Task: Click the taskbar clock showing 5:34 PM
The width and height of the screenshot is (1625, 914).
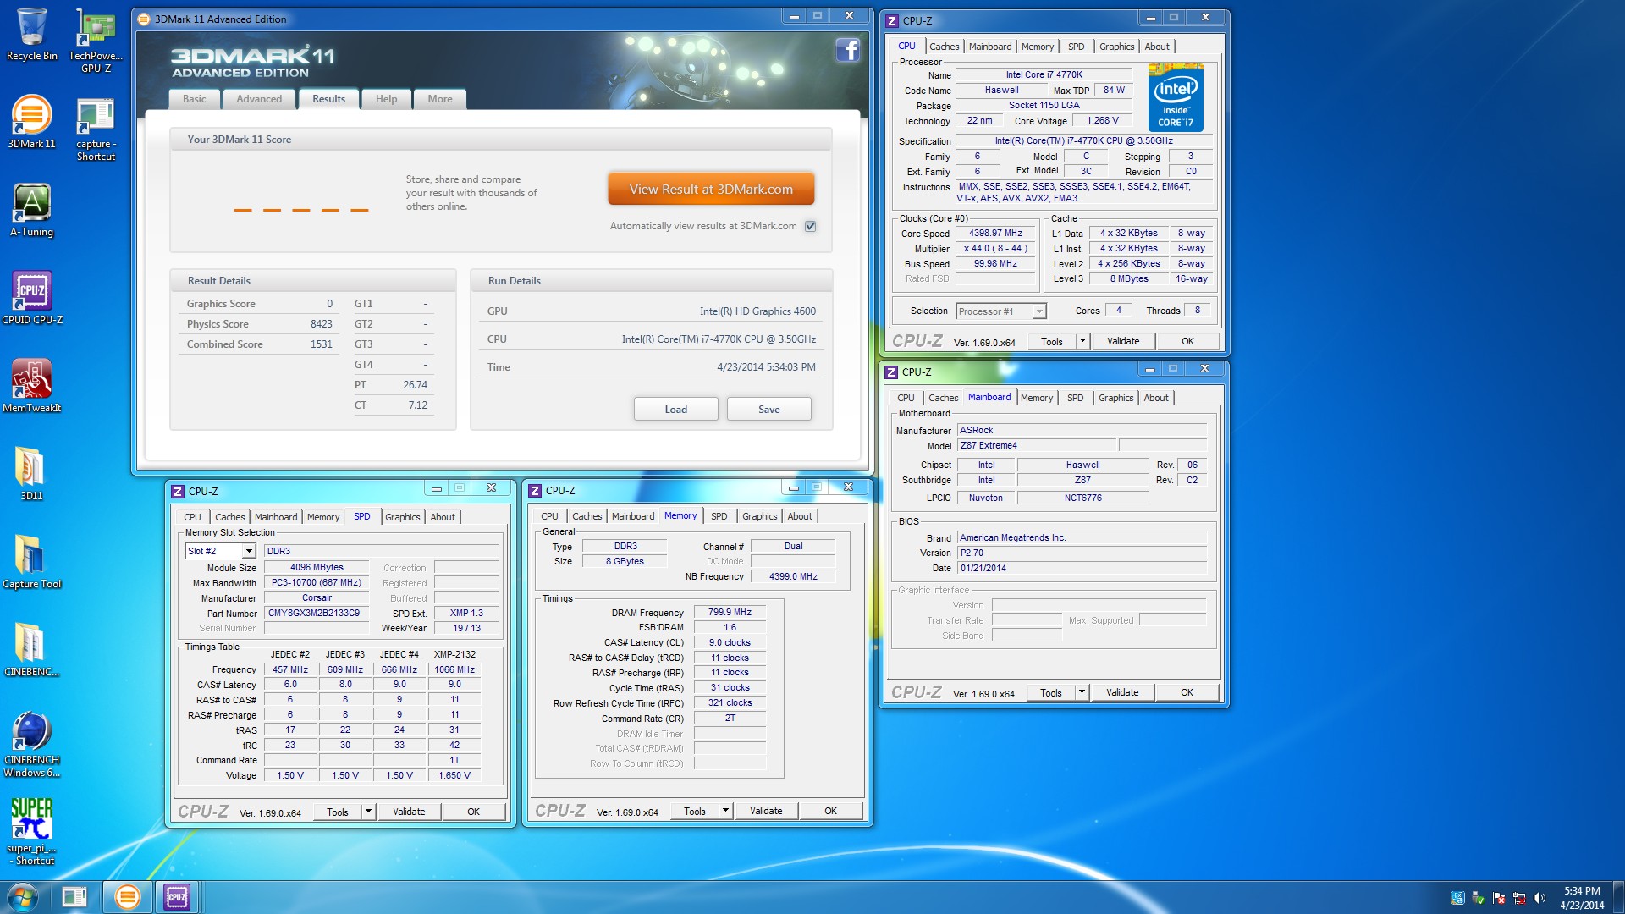Action: click(1582, 897)
